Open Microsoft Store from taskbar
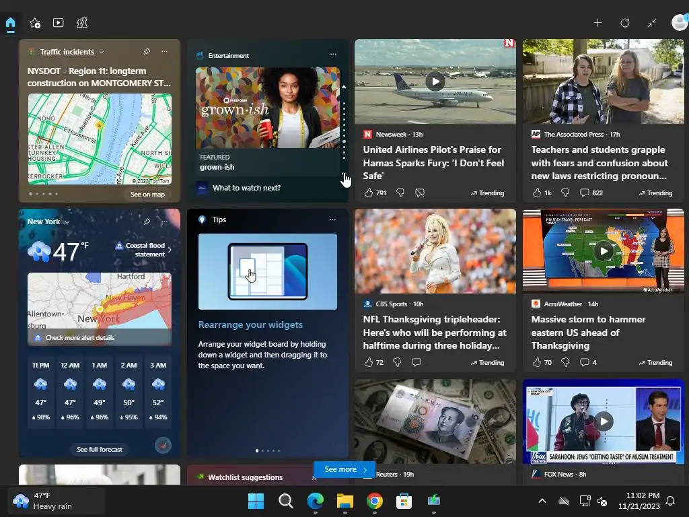The height and width of the screenshot is (517, 689). click(404, 501)
